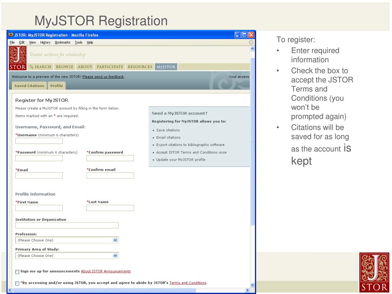The height and width of the screenshot is (294, 392).
Task: Follow the Please send us feedback link
Action: [x=103, y=77]
